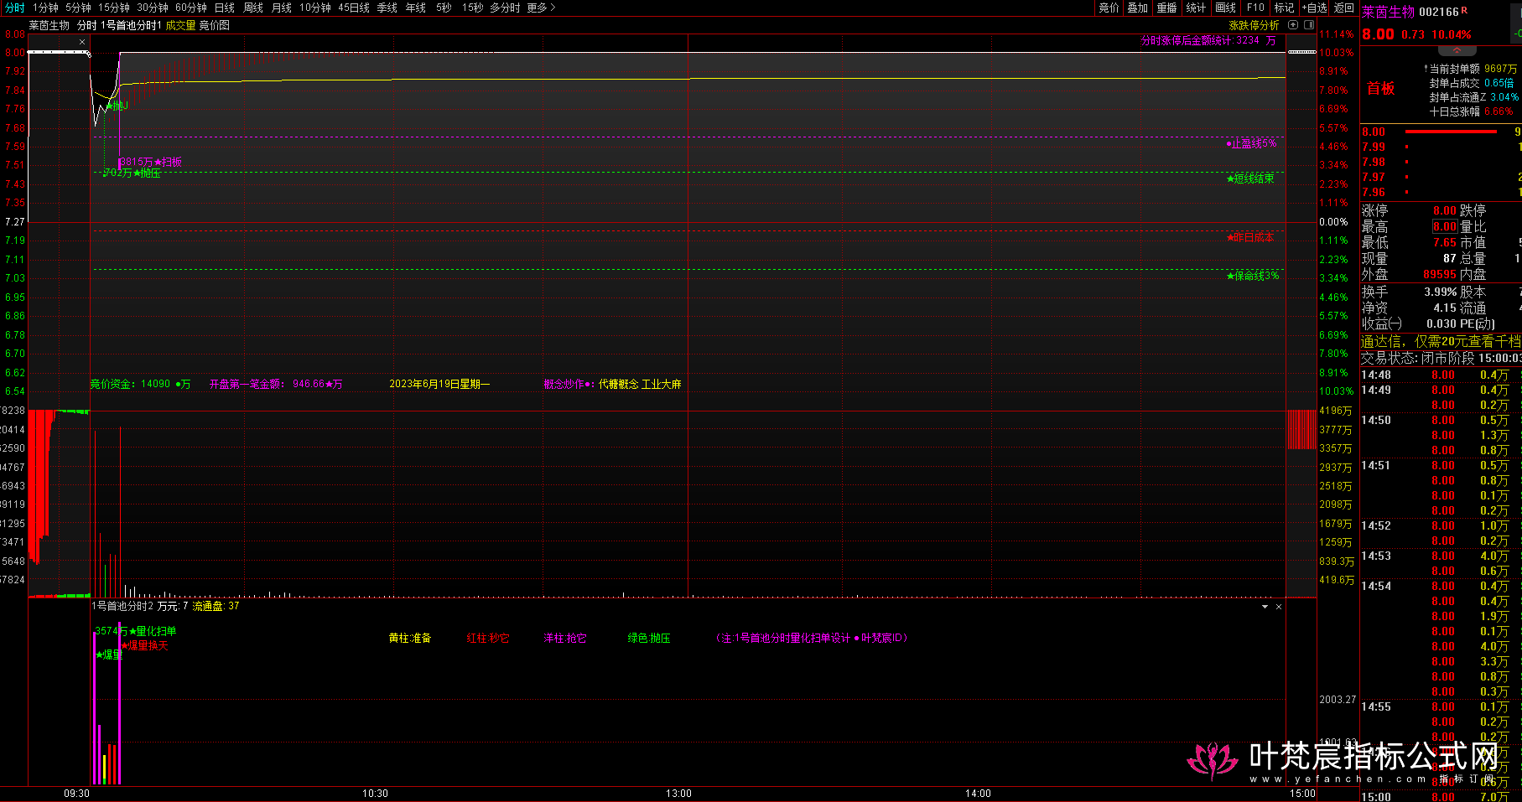Screen dimensions: 1522x802
Task: Click the 通达信 20元查看千档 ad link
Action: click(1441, 341)
